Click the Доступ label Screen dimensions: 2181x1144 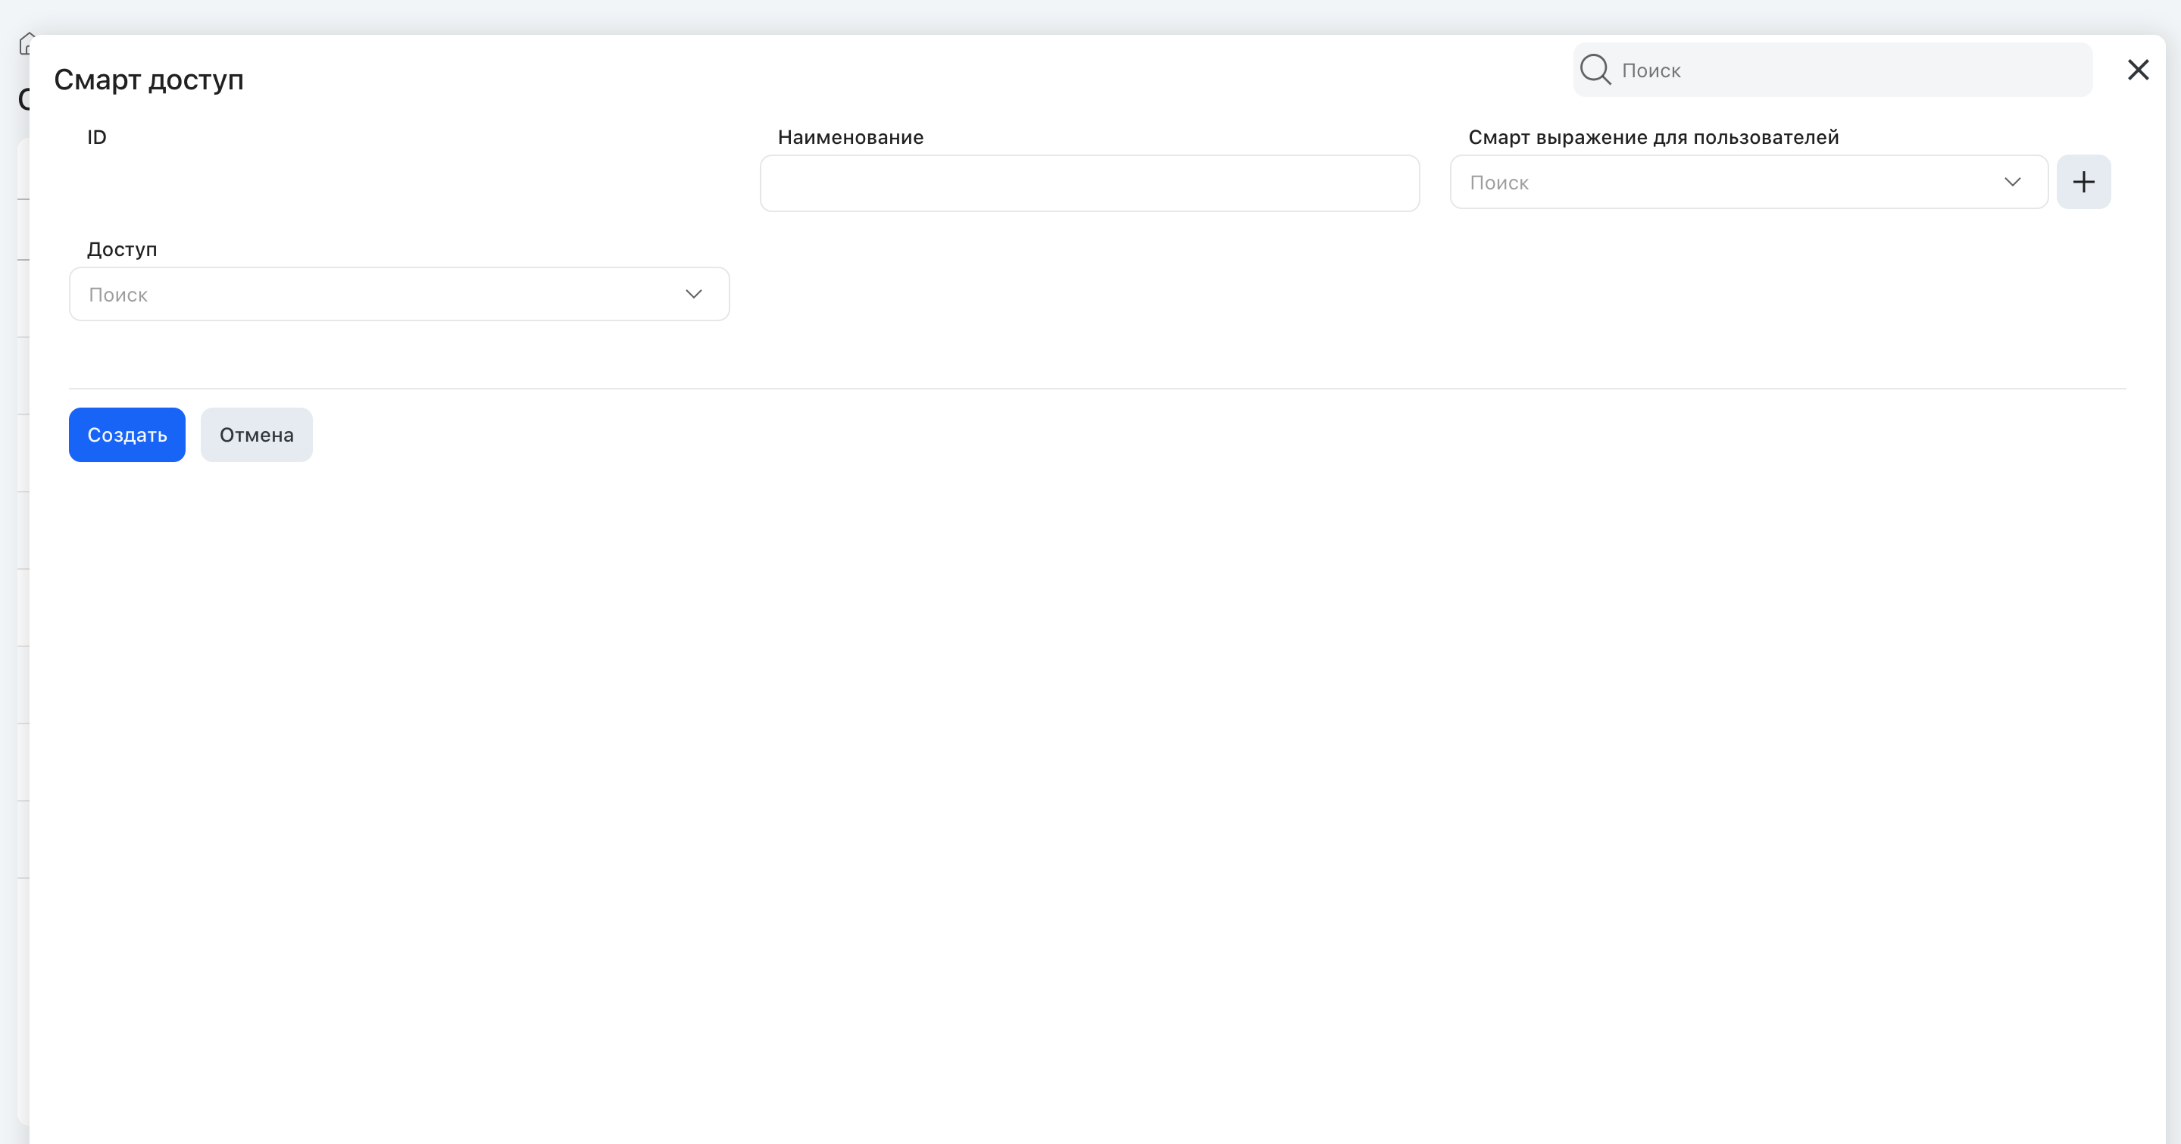[x=122, y=249]
